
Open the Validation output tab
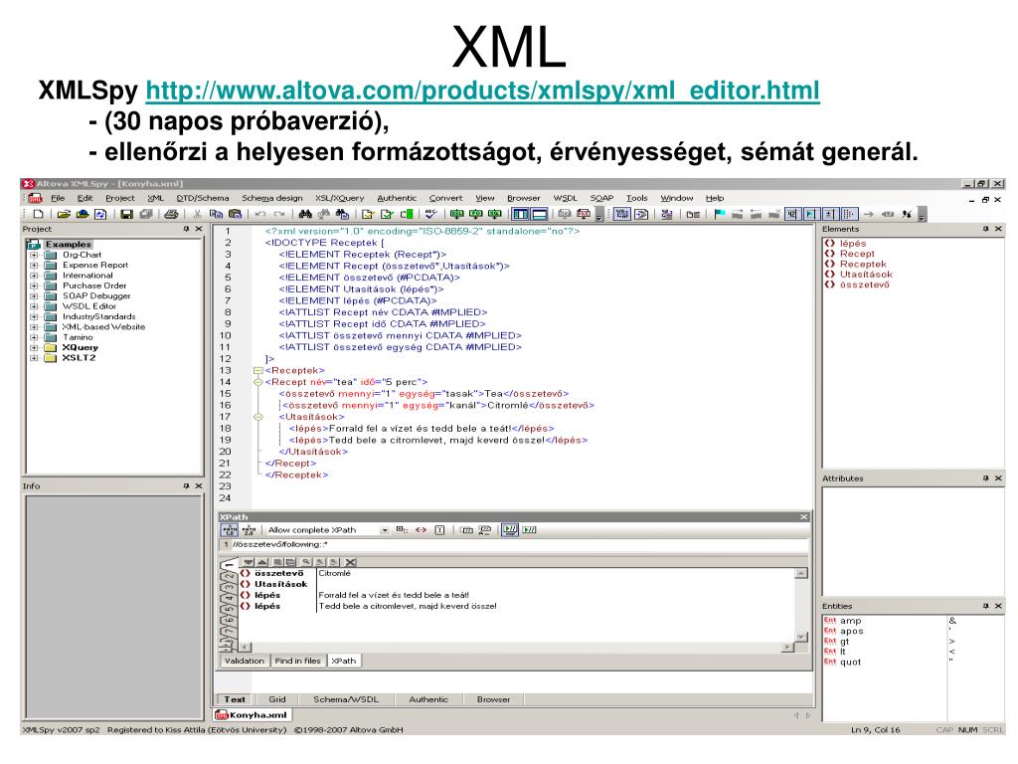pyautogui.click(x=245, y=661)
